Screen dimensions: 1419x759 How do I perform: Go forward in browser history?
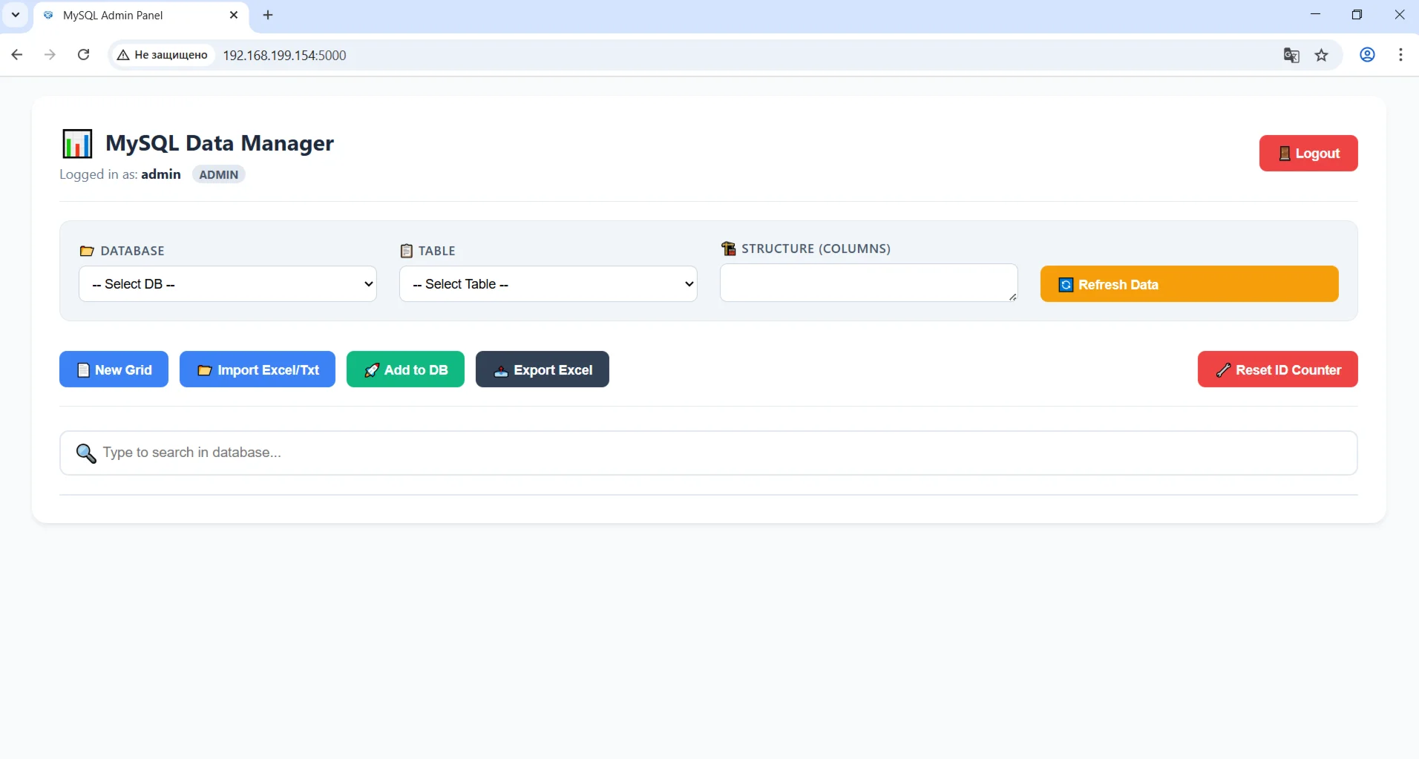point(50,55)
